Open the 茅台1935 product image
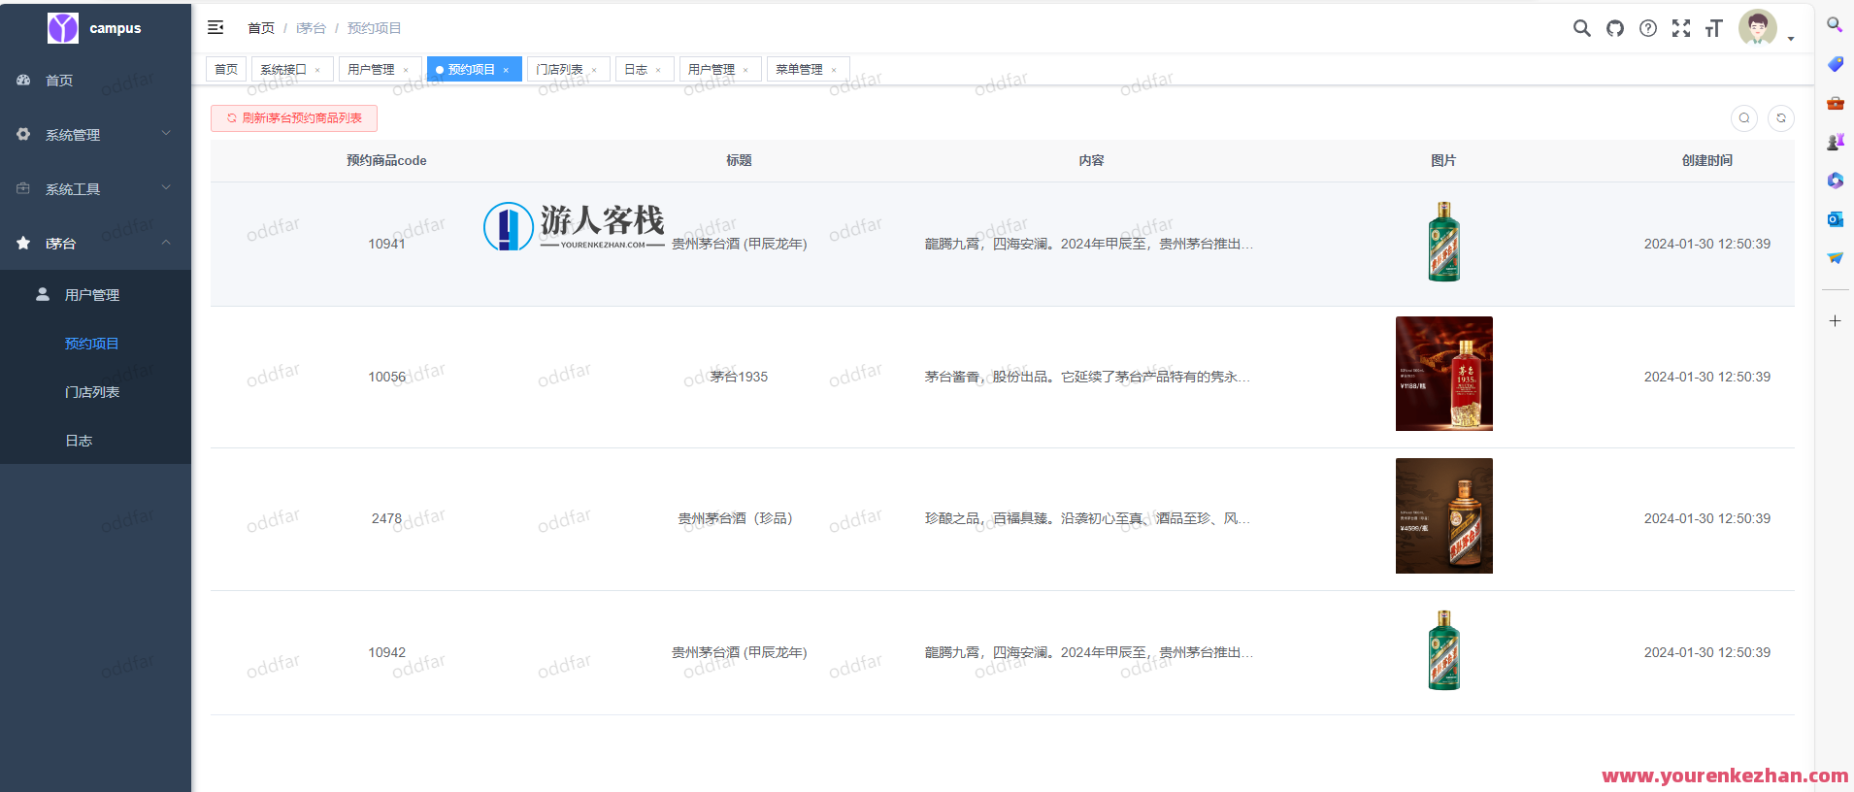The image size is (1854, 792). pyautogui.click(x=1444, y=374)
